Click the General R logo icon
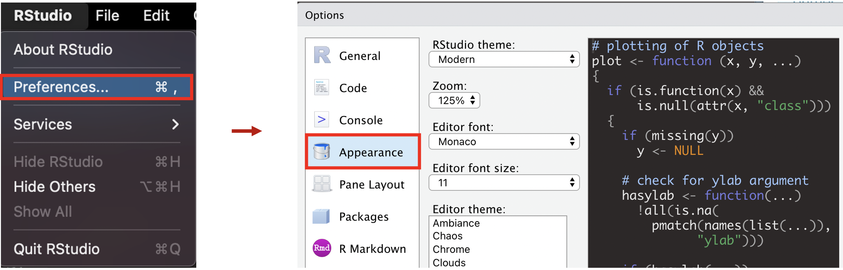The width and height of the screenshot is (843, 270). [x=322, y=55]
